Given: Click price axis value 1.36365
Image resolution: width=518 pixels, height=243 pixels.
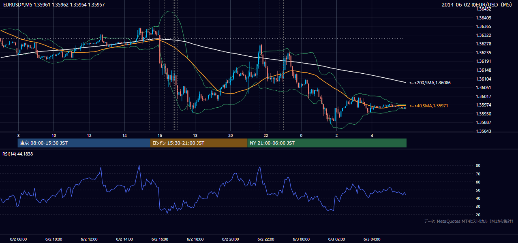Looking at the screenshot, I should point(484,26).
